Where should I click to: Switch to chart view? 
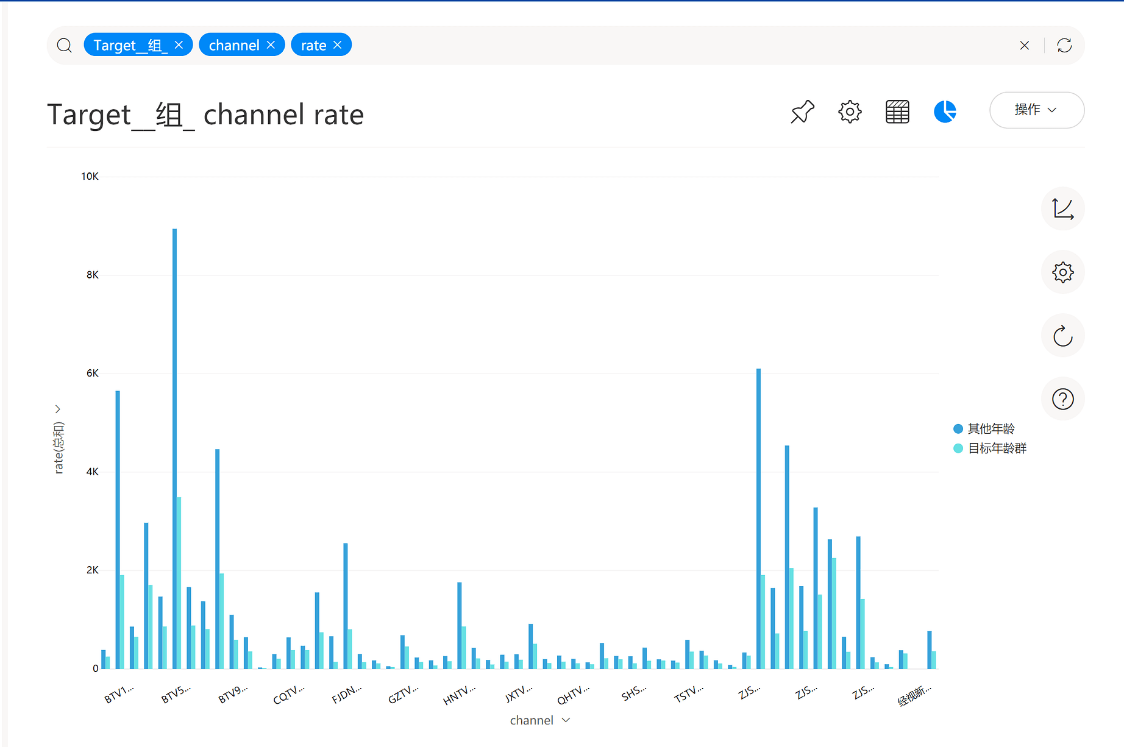click(x=945, y=112)
